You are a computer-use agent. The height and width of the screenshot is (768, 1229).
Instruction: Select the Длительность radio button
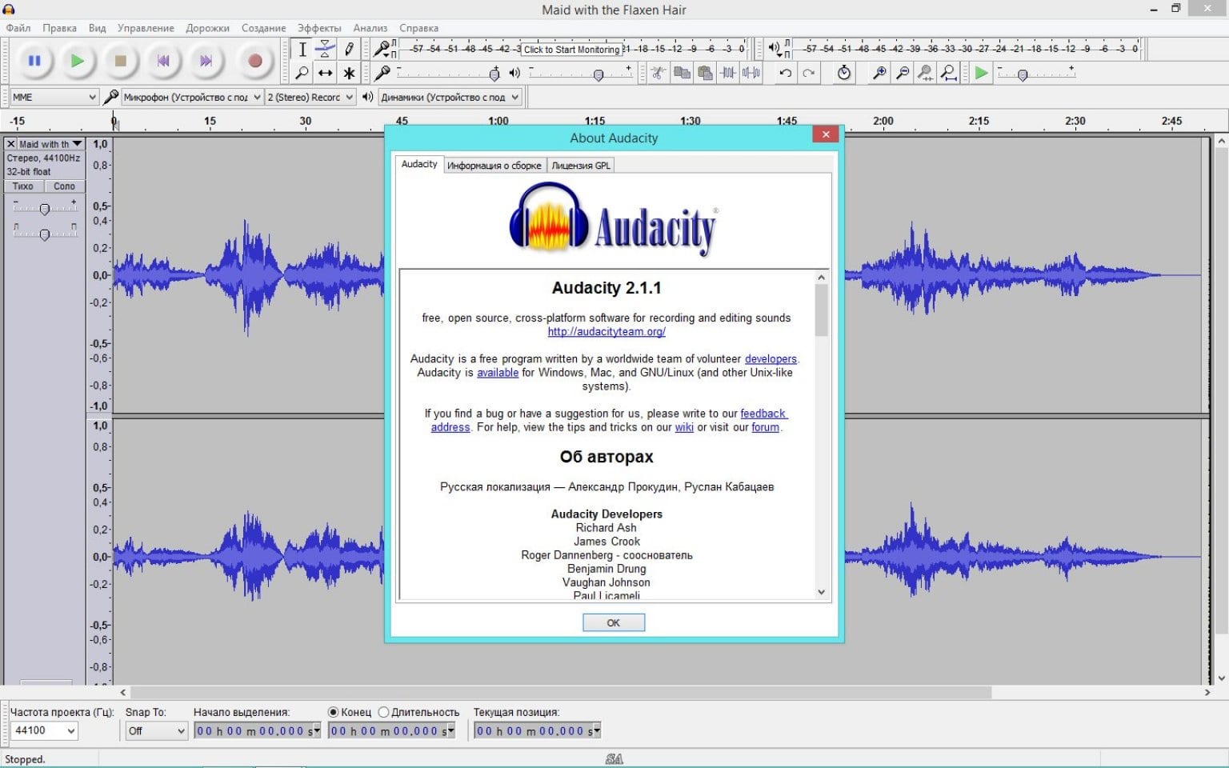[x=384, y=711]
